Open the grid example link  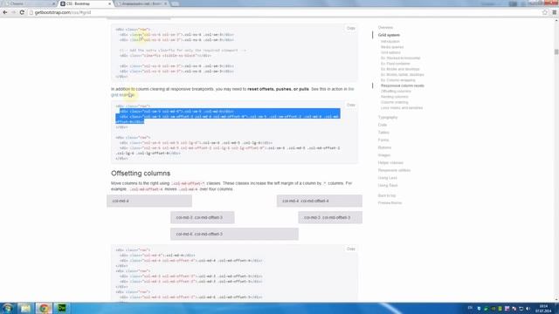tap(122, 95)
